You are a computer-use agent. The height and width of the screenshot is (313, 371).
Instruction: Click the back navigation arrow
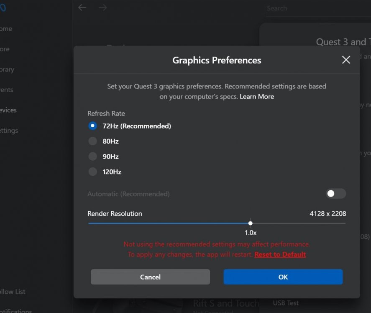click(82, 8)
